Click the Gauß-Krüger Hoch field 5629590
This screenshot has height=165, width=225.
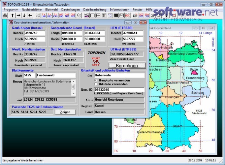point(35,39)
